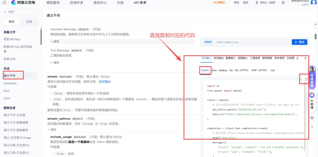Select GLM in the sidebar
318x157 pixels.
[x=7, y=98]
